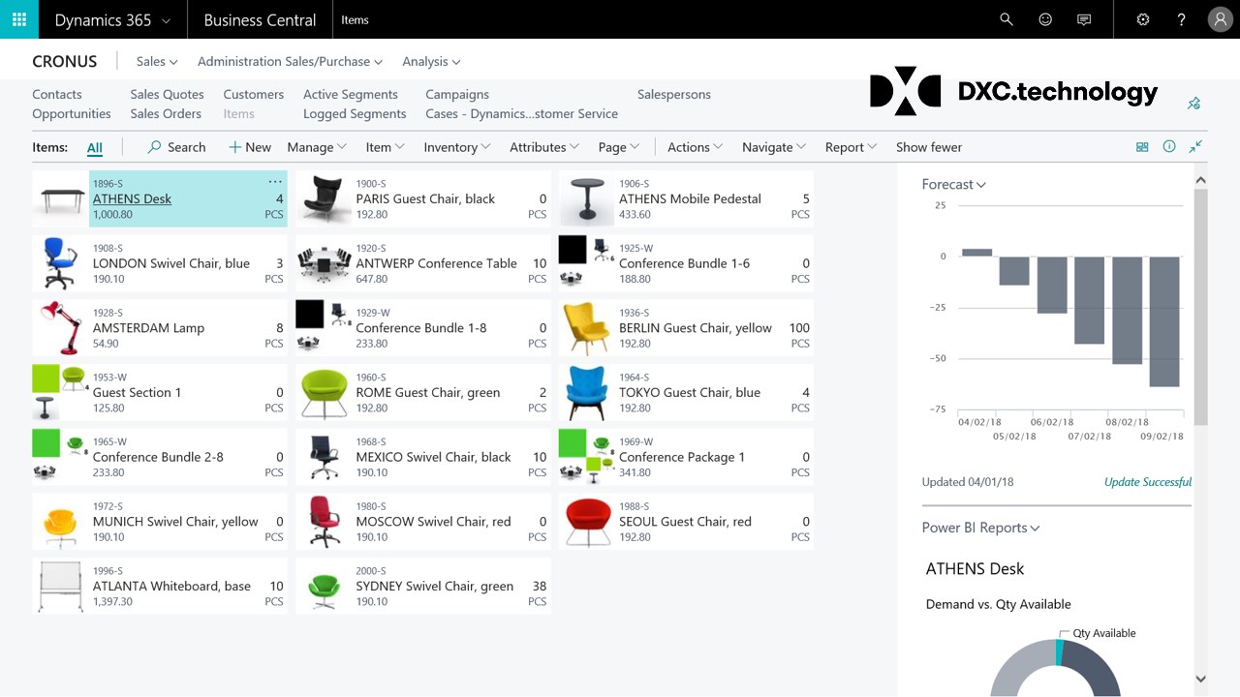This screenshot has height=697, width=1240.
Task: Collapse the Forecast FactBox
Action: [x=954, y=184]
